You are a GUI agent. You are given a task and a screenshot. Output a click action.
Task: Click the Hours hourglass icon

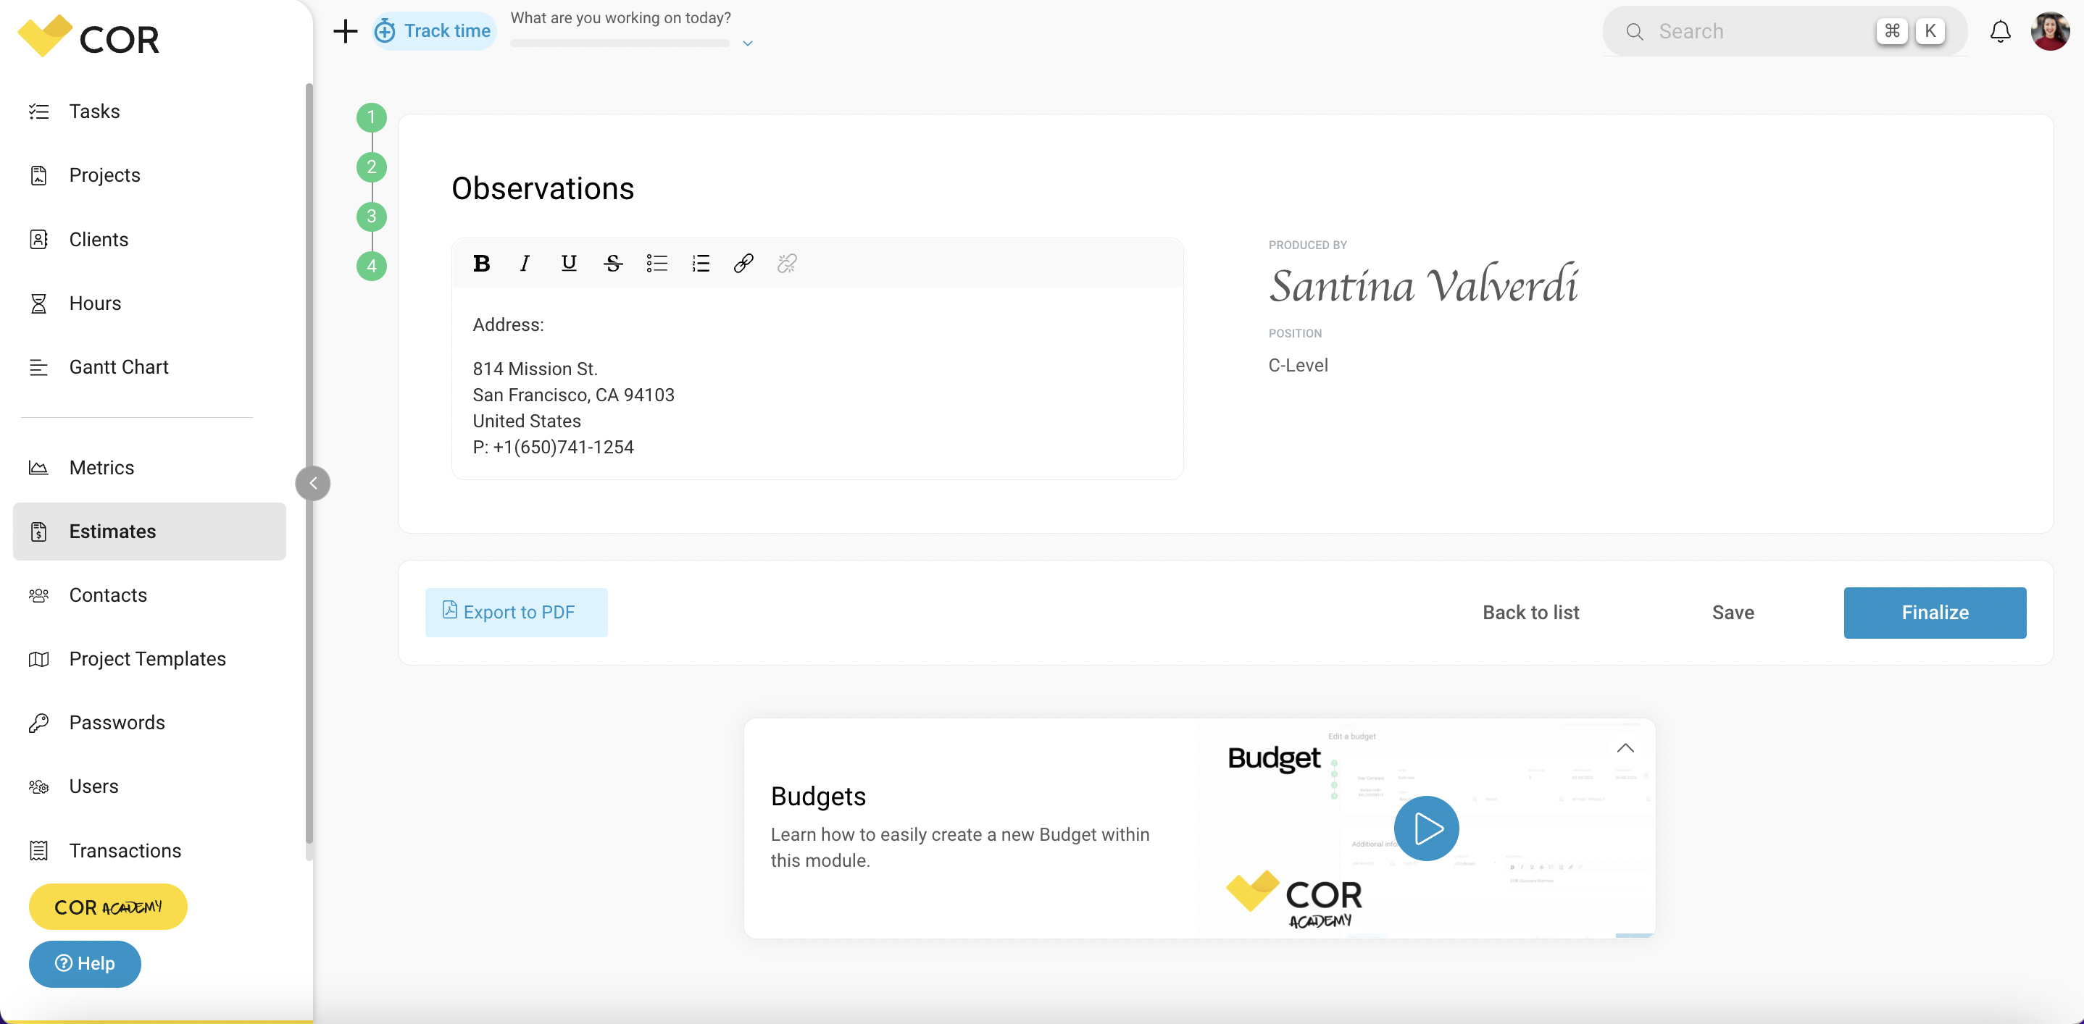coord(39,303)
